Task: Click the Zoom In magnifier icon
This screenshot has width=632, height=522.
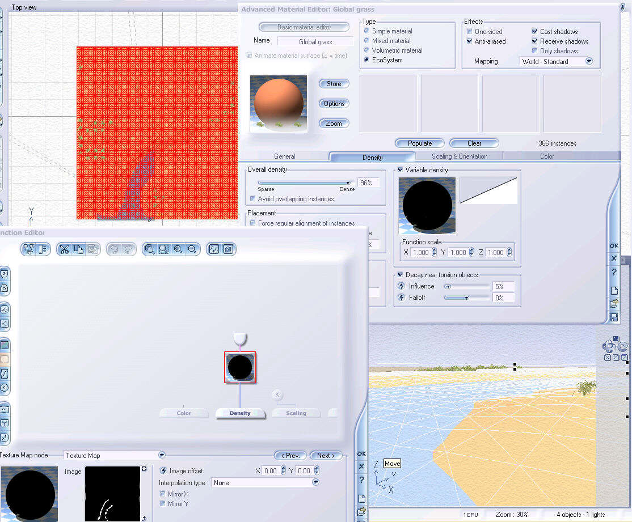Action: point(178,249)
